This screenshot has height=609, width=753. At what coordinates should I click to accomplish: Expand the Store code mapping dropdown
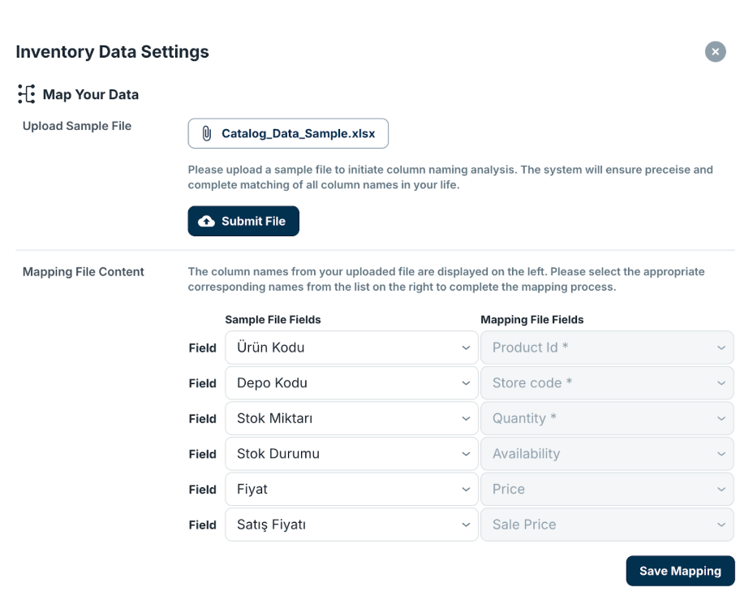tap(606, 383)
